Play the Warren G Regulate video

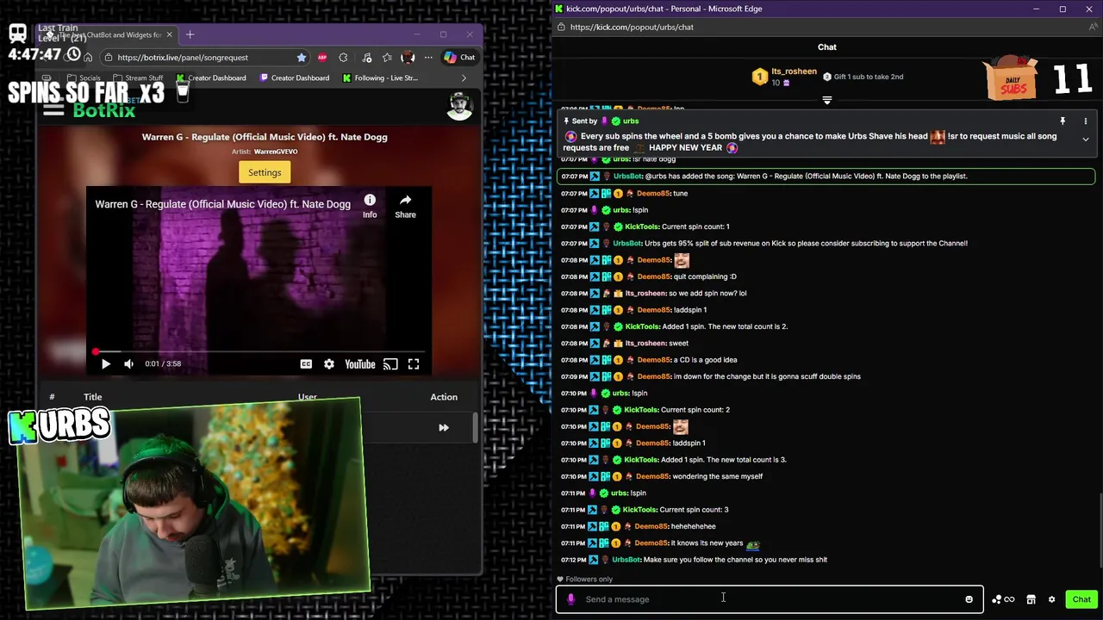pyautogui.click(x=105, y=364)
